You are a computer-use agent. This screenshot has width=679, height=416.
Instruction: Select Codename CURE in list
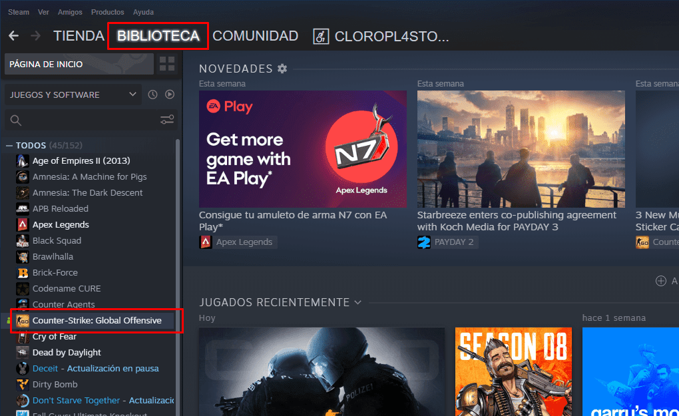coord(67,289)
